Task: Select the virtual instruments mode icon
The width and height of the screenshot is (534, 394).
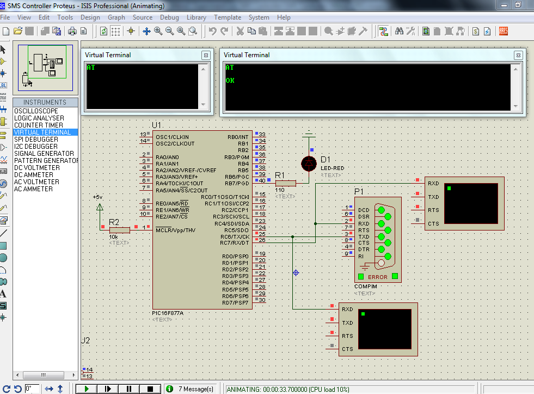Action: (x=3, y=220)
